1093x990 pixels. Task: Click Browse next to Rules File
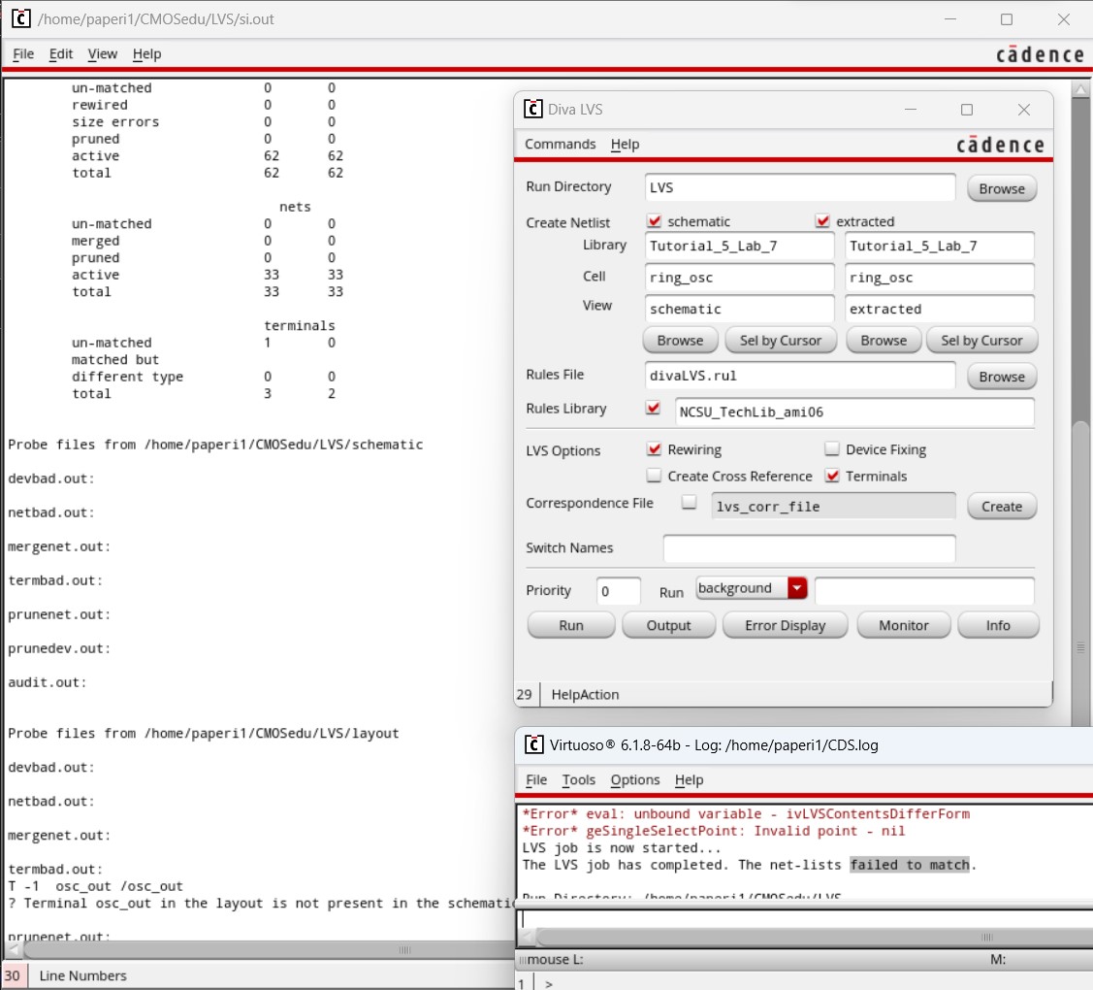(x=1001, y=377)
